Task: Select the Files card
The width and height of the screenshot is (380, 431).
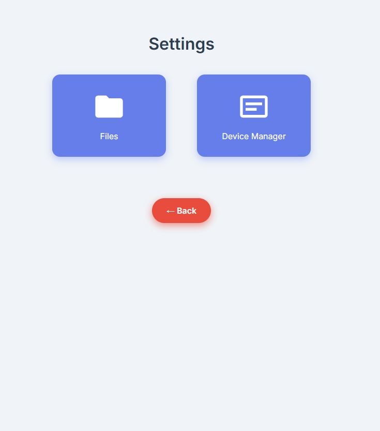Action: pos(109,115)
